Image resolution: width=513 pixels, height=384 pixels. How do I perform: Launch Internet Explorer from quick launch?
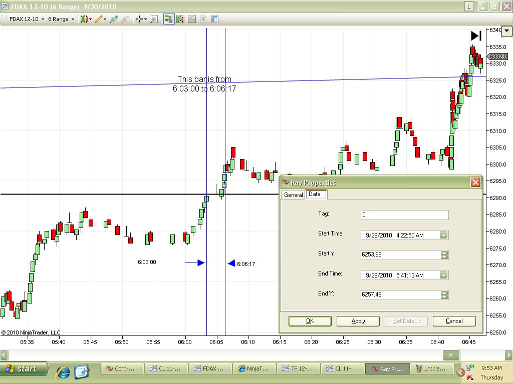point(63,372)
